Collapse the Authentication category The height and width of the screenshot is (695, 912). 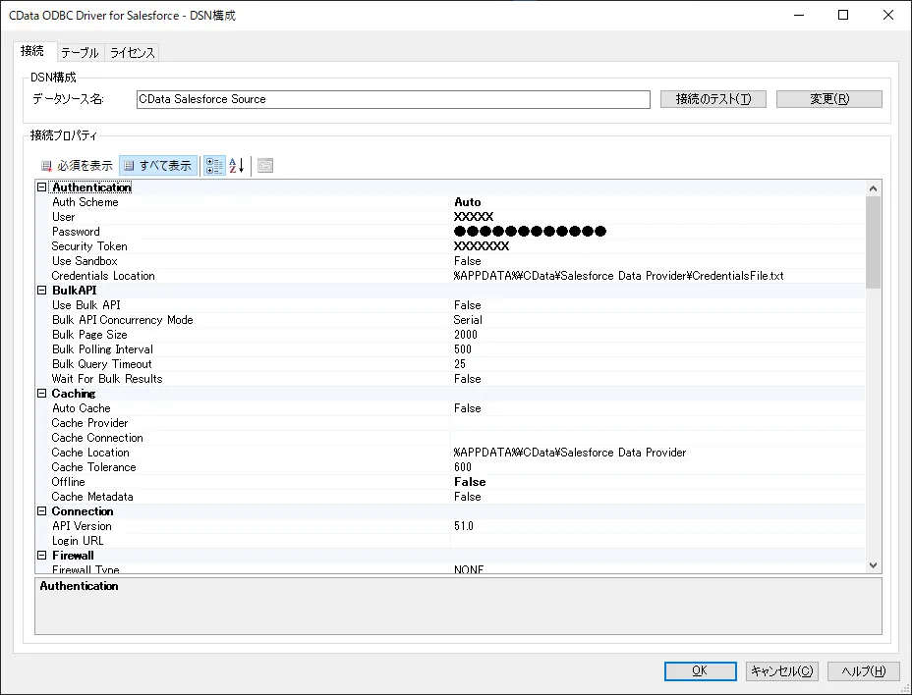coord(42,187)
